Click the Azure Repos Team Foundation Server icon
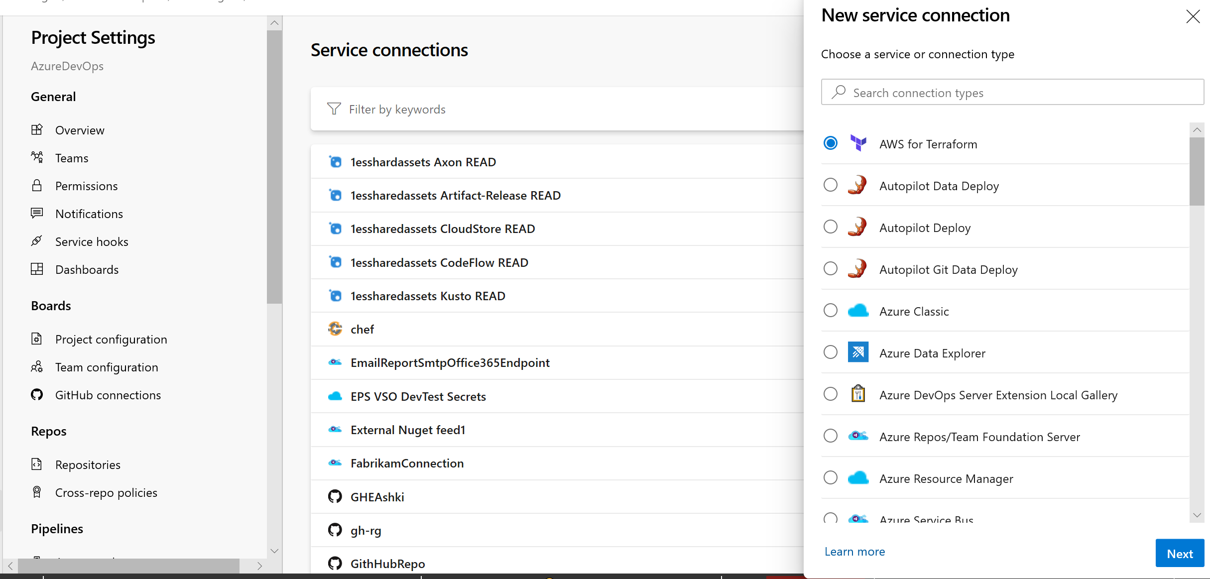1210x579 pixels. coord(858,436)
